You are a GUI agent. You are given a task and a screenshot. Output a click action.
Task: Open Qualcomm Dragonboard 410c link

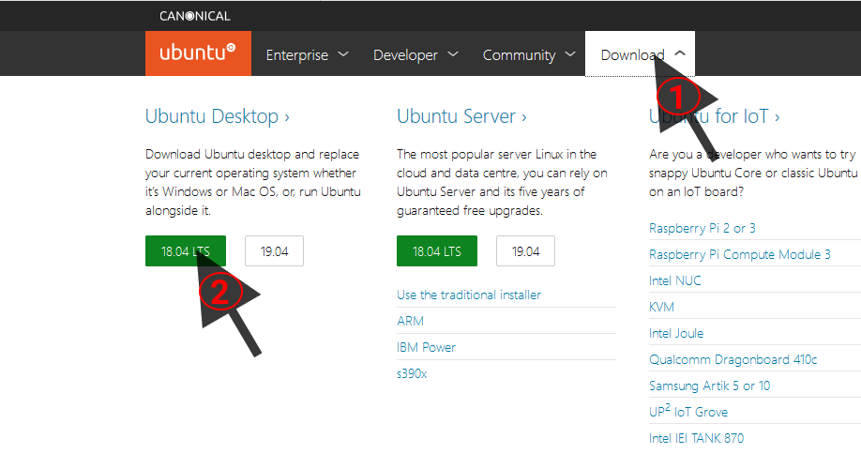click(x=733, y=359)
